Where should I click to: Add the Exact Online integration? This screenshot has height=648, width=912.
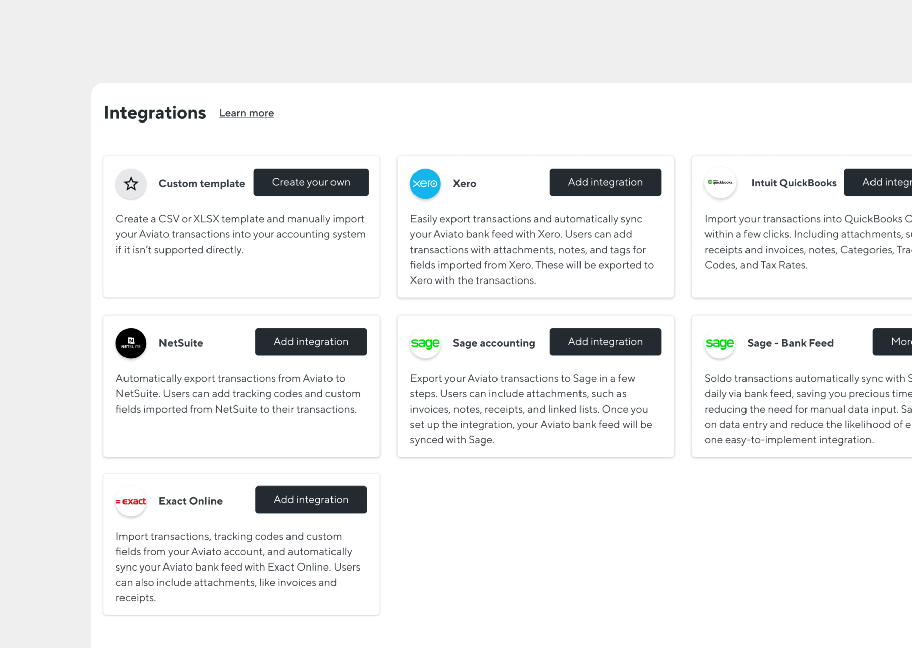[x=311, y=500]
